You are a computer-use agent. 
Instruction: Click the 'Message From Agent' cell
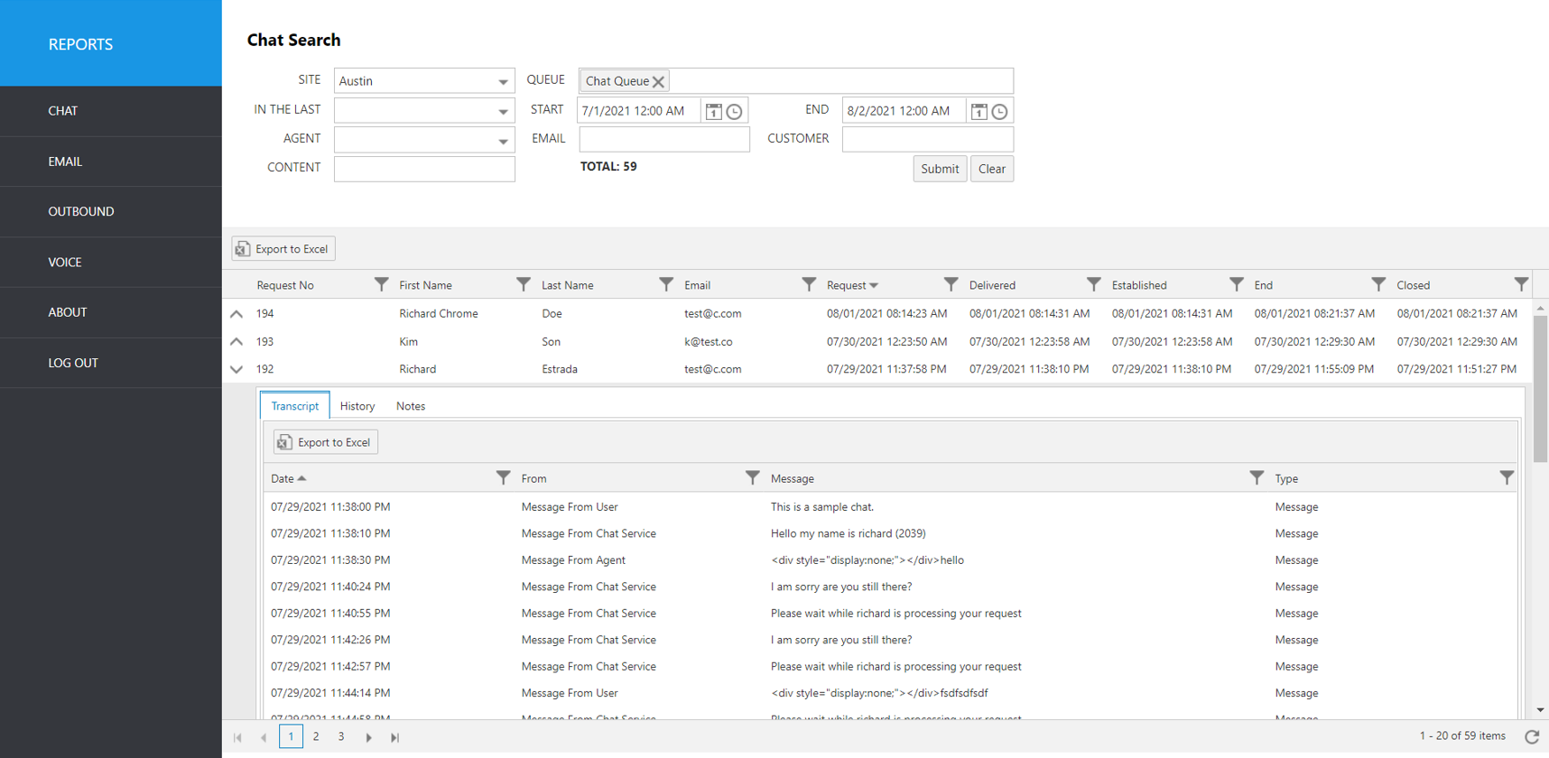pos(573,560)
